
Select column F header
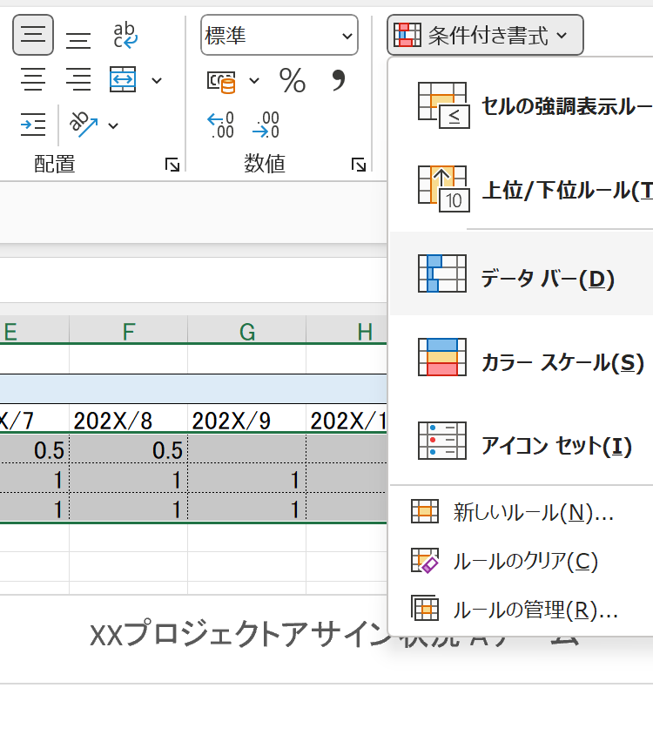tap(129, 331)
